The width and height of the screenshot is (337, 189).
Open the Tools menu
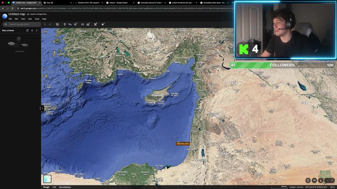pos(37,19)
